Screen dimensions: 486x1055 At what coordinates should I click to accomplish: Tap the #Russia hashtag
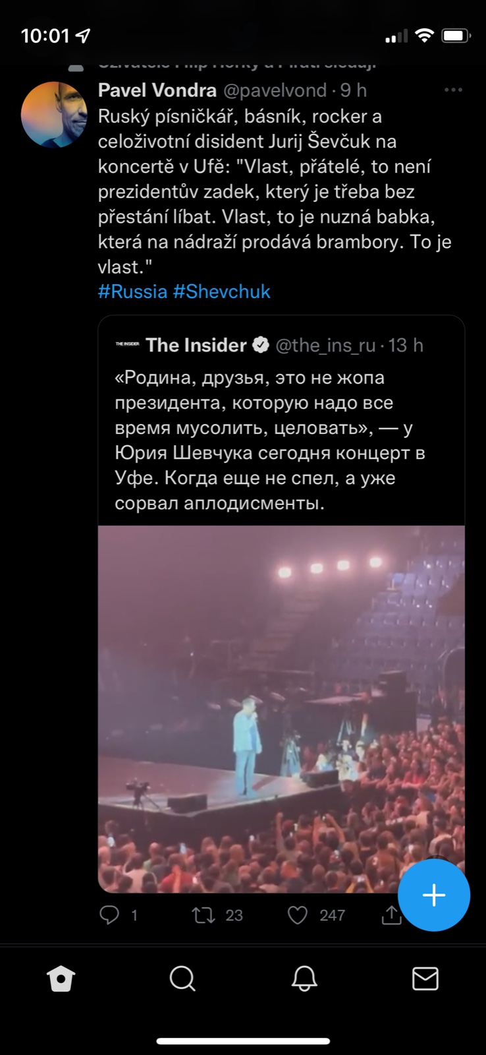(x=132, y=291)
